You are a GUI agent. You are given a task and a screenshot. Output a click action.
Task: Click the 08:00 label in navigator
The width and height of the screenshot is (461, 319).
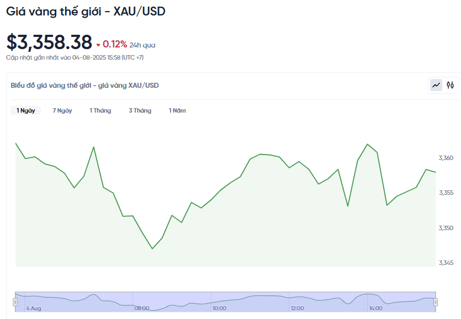pyautogui.click(x=142, y=309)
